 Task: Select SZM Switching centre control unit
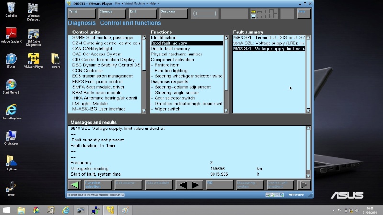click(x=106, y=43)
